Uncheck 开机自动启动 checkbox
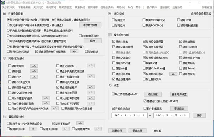The height and width of the screenshot is (137, 214). coord(113,109)
